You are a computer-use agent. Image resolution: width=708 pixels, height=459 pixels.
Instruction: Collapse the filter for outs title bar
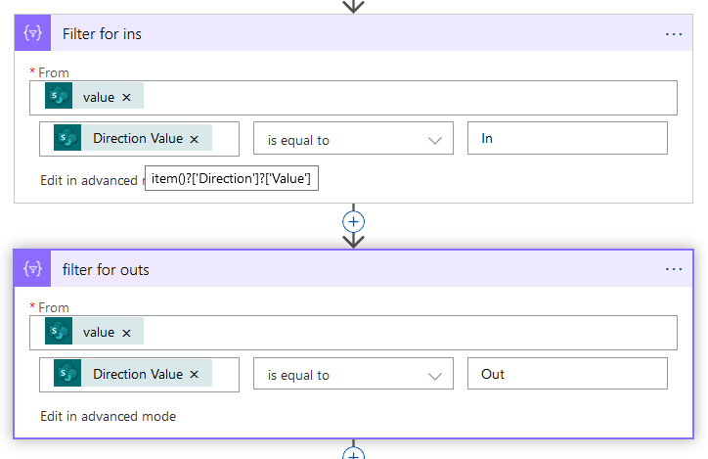(342, 269)
